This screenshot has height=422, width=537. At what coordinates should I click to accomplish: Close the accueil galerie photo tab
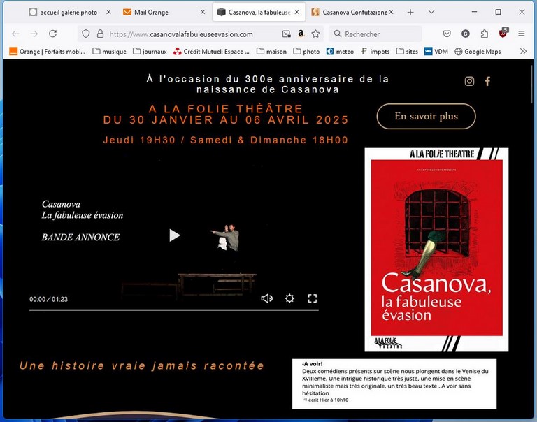[108, 12]
